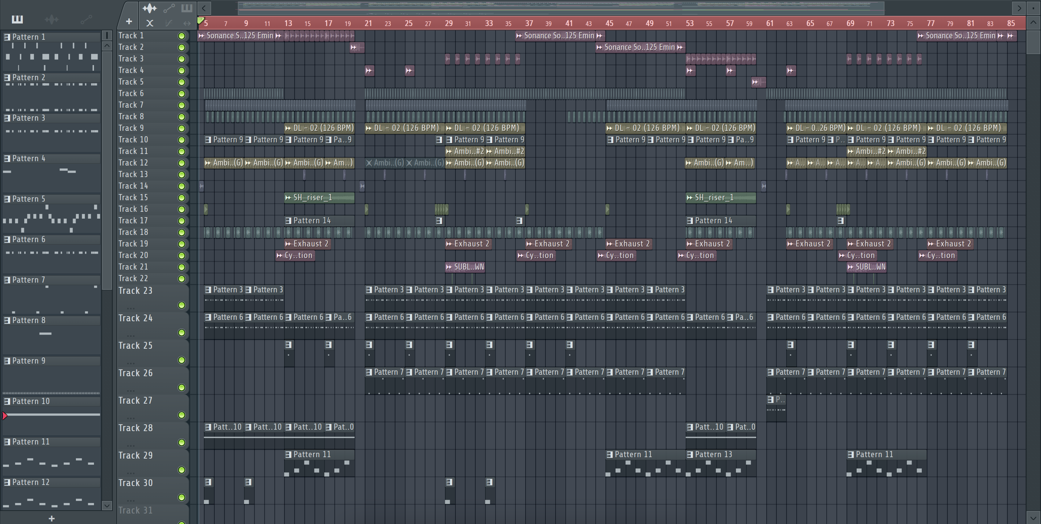Click the piano icon beside Pattern 10

[7, 401]
